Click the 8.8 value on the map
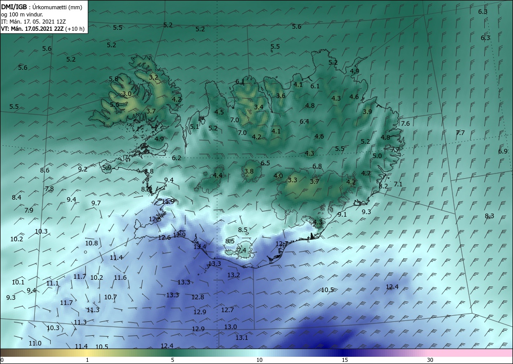Image resolution: width=513 pixels, height=364 pixels. pyautogui.click(x=149, y=171)
